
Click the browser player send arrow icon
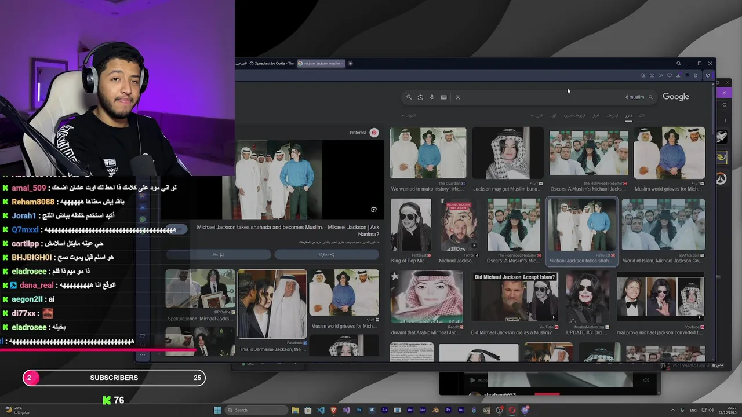coord(661,75)
